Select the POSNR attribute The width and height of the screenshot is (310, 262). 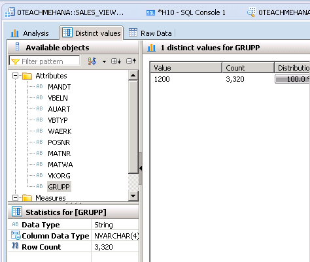[x=59, y=142]
